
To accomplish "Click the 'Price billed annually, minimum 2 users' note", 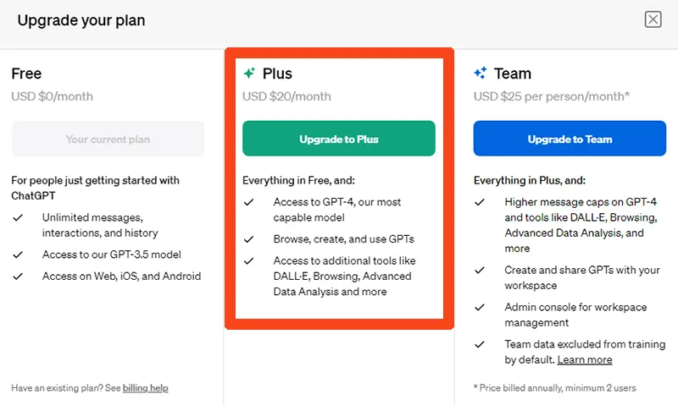I will click(x=555, y=388).
